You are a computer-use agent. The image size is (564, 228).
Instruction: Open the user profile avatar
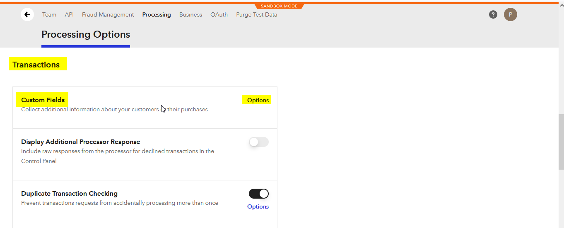(x=510, y=14)
